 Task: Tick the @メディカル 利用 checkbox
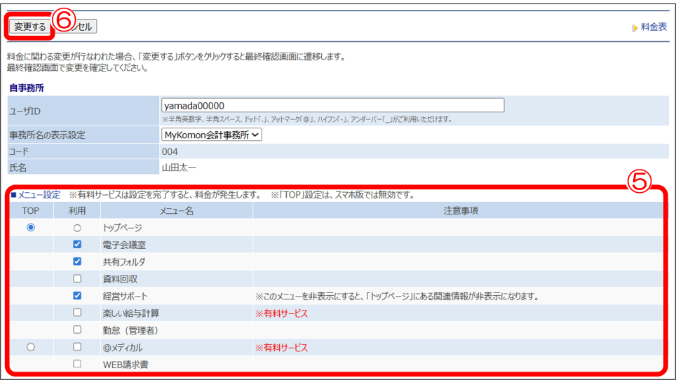tap(77, 347)
